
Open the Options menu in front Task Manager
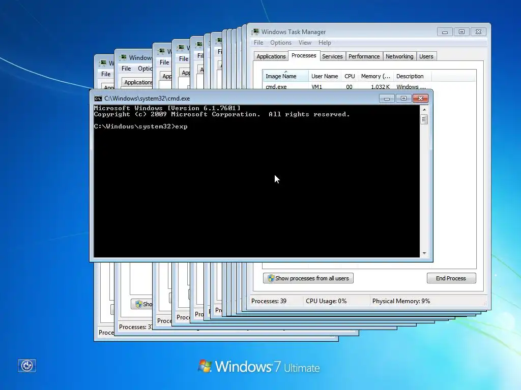coord(281,43)
